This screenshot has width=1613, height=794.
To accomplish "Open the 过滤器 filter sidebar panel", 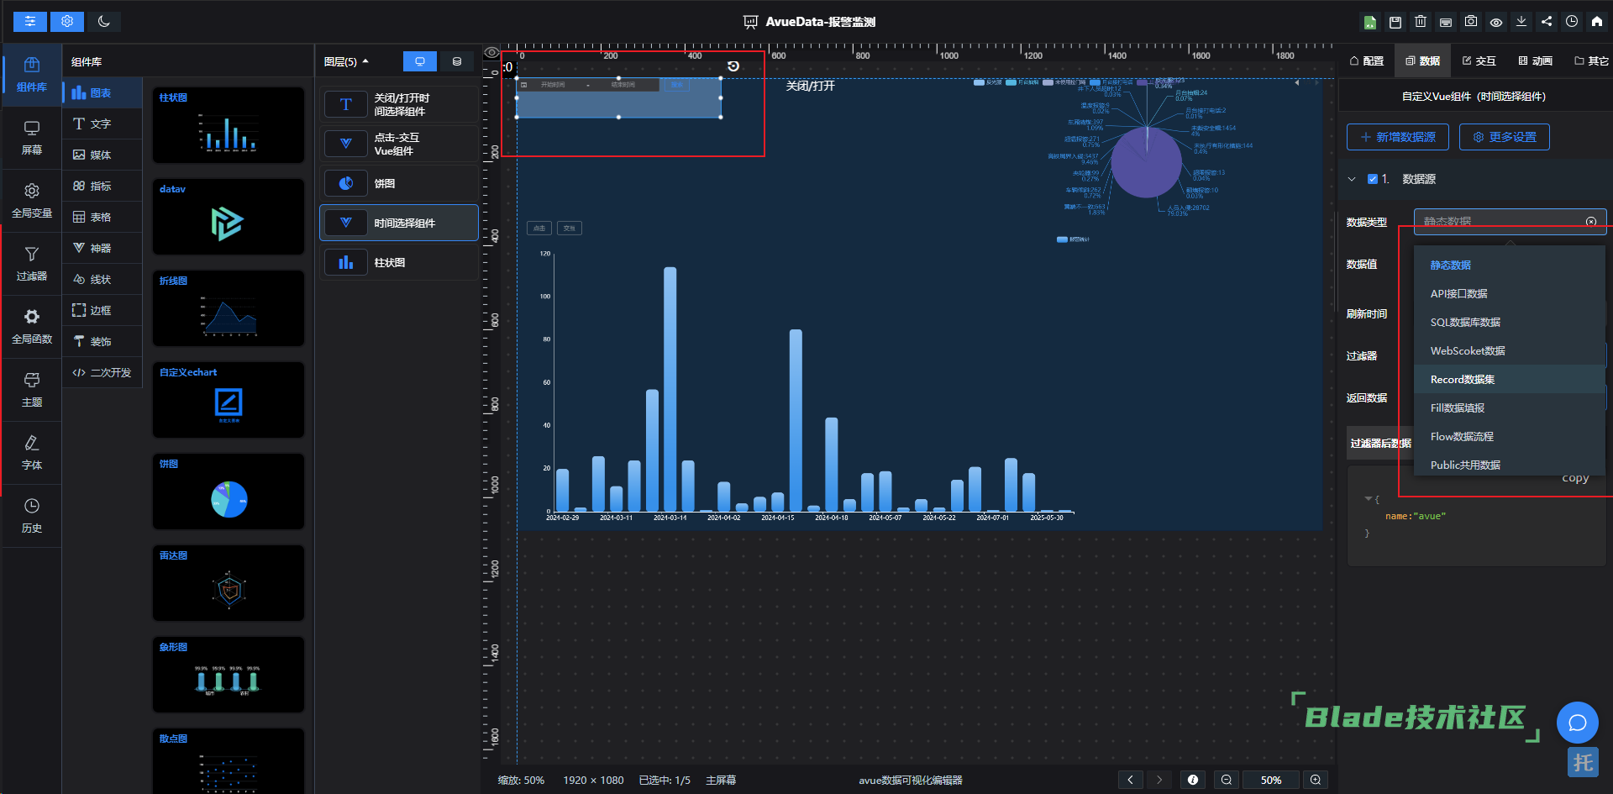I will (x=32, y=263).
